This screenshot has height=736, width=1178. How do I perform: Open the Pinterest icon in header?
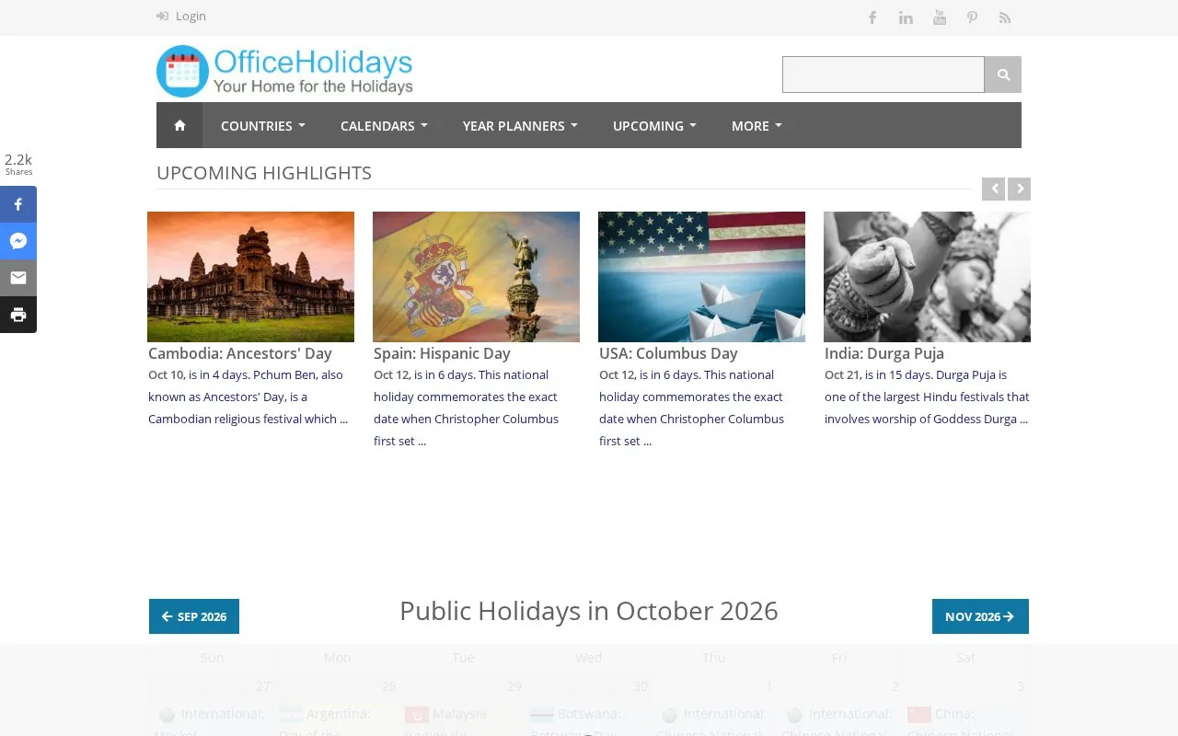coord(972,17)
